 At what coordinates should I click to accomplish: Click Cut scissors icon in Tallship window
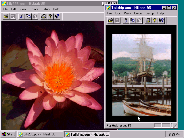[x=126, y=20]
